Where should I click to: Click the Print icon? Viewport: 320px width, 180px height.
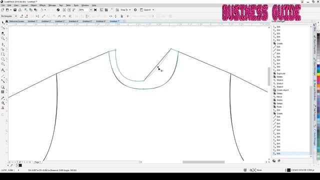[20, 10]
